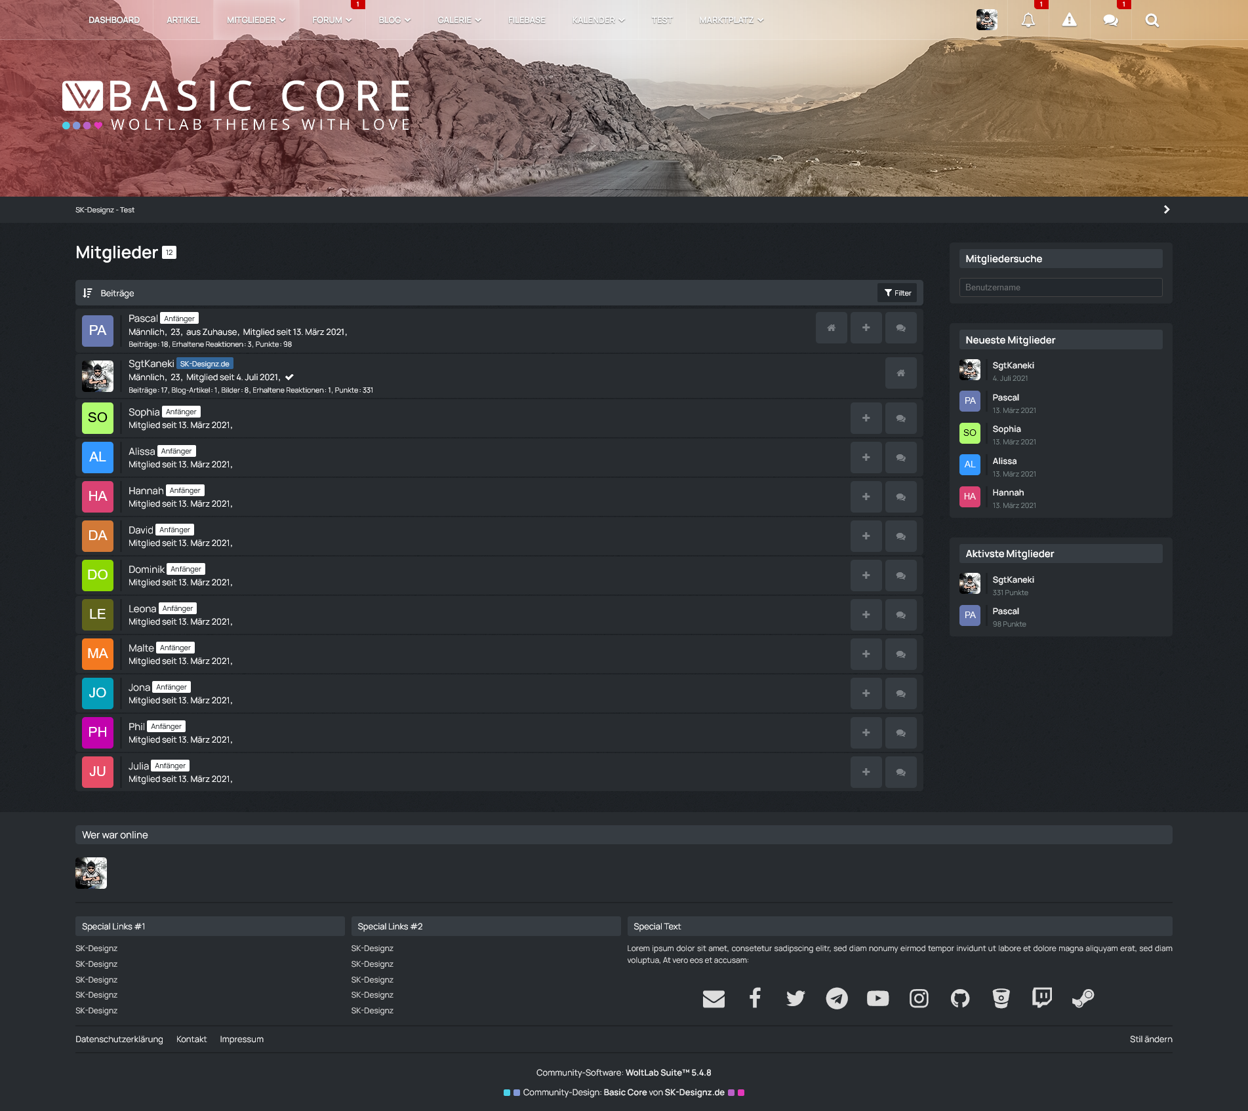
Task: Click the Filter button
Action: 897,293
